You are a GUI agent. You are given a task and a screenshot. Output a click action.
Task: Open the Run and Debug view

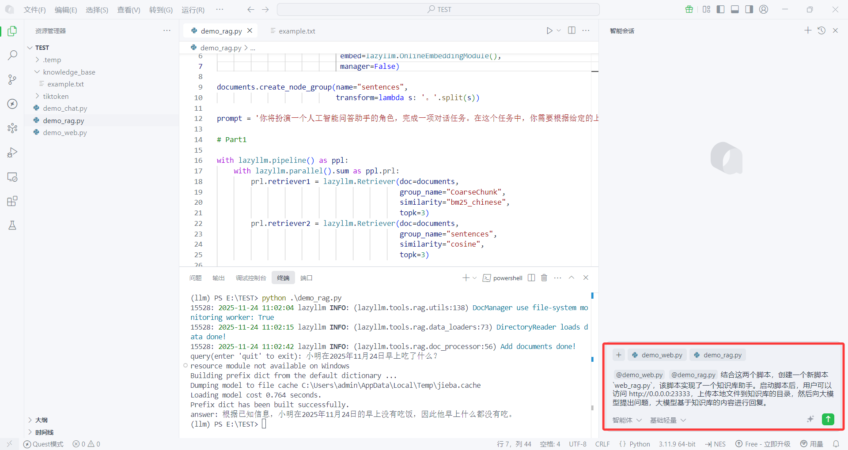click(x=12, y=152)
